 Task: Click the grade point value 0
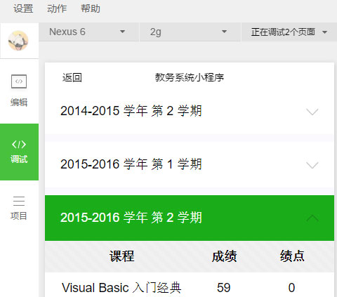coord(291,288)
